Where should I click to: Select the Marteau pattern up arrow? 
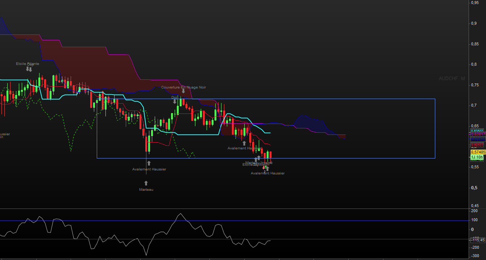click(146, 183)
